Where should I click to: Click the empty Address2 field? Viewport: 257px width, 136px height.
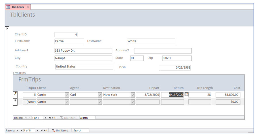163,51
